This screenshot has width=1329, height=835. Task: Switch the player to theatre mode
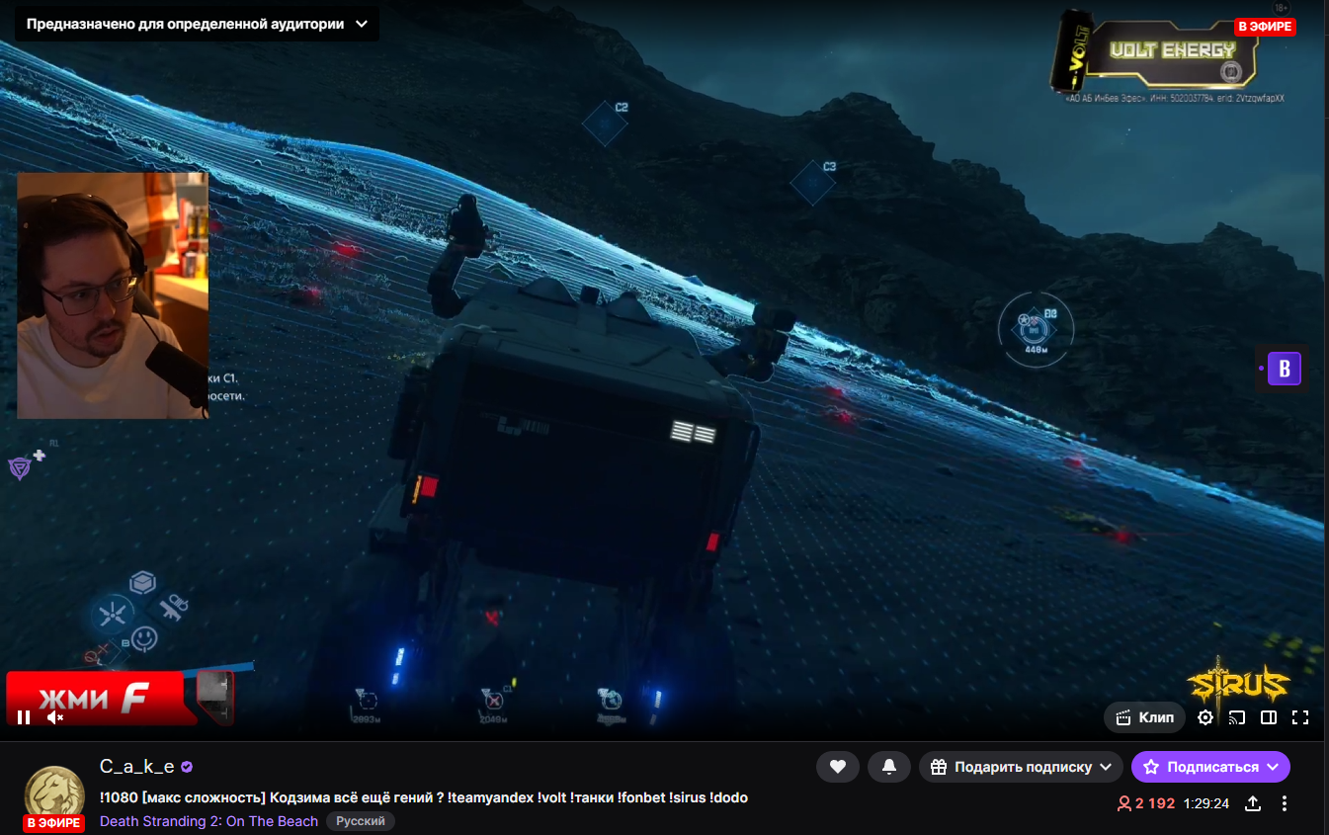(1269, 717)
